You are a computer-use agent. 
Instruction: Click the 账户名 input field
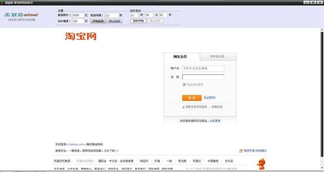pos(203,68)
